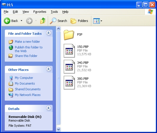Open the Back history dropdown arrow

click(21, 21)
